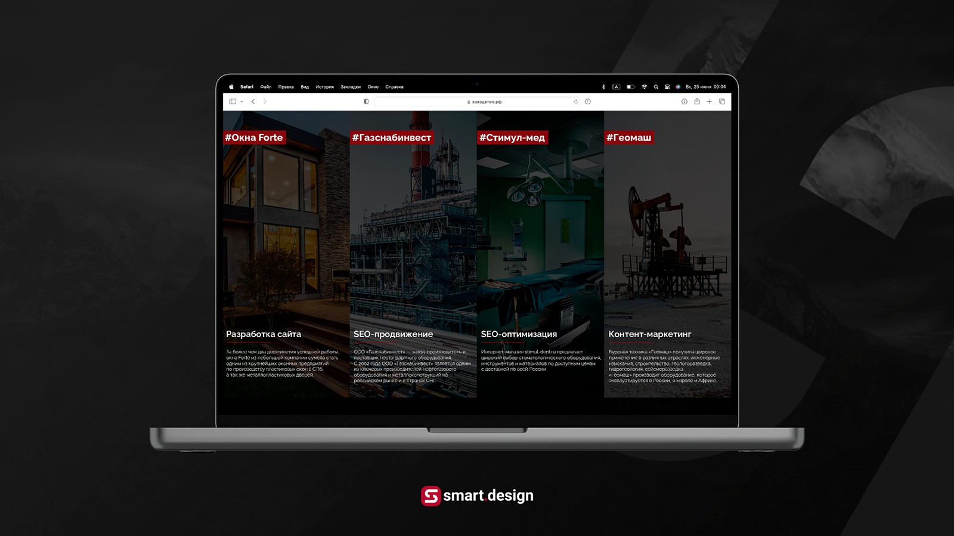Viewport: 954px width, 536px height.
Task: Open the Safari menu
Action: coord(247,87)
